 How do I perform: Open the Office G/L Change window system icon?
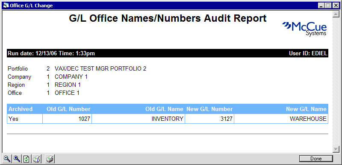6,6
